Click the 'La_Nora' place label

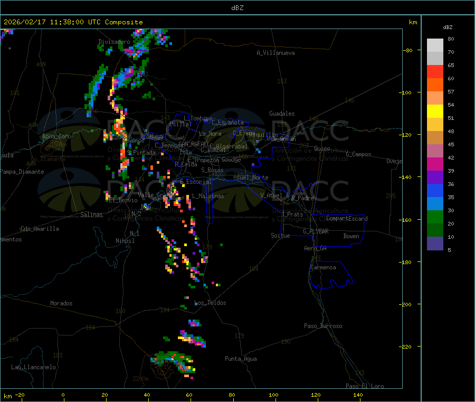(210, 134)
